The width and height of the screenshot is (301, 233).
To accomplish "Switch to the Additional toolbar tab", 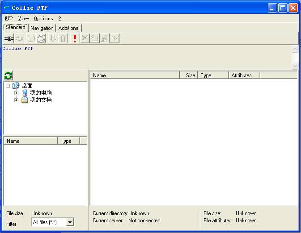I will 69,28.
